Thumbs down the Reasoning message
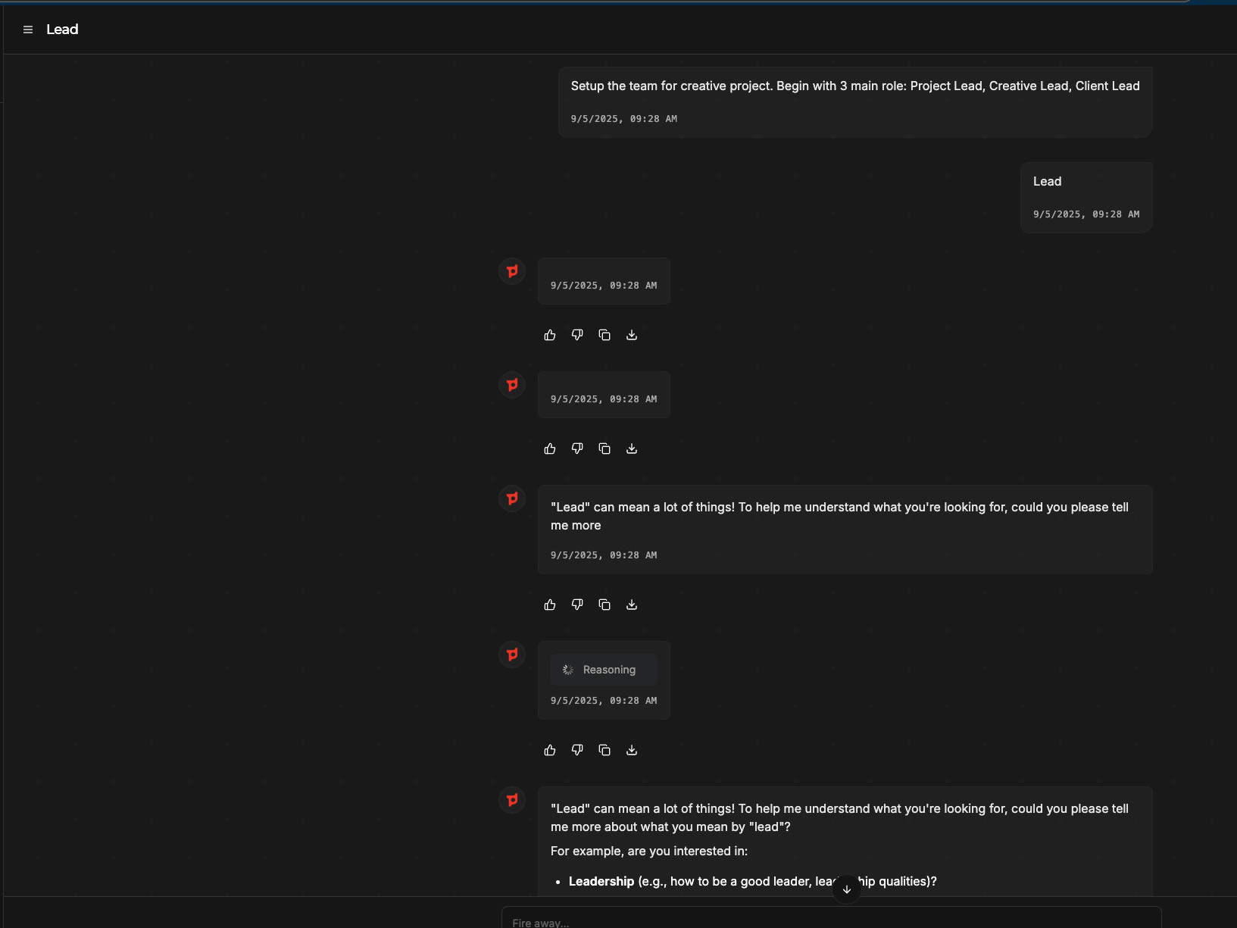1237x928 pixels. (577, 750)
